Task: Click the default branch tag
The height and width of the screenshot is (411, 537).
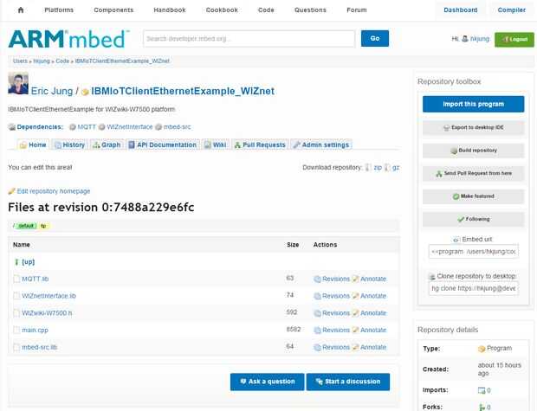Action: (x=26, y=226)
